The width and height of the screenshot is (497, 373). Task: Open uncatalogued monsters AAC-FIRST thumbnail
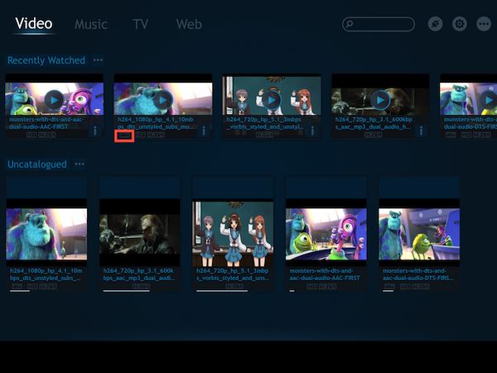pyautogui.click(x=326, y=232)
